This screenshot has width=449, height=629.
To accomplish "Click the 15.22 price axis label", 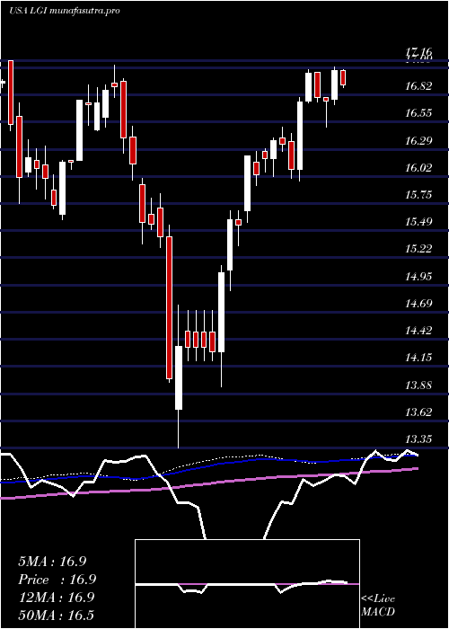I will click(x=419, y=249).
